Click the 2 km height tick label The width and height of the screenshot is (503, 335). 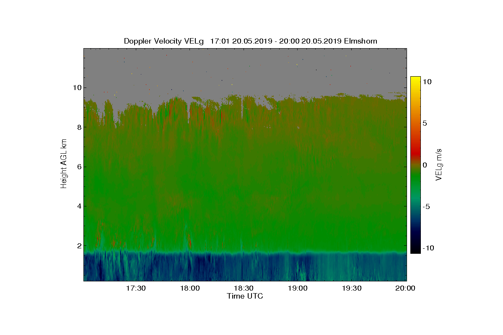click(x=78, y=246)
